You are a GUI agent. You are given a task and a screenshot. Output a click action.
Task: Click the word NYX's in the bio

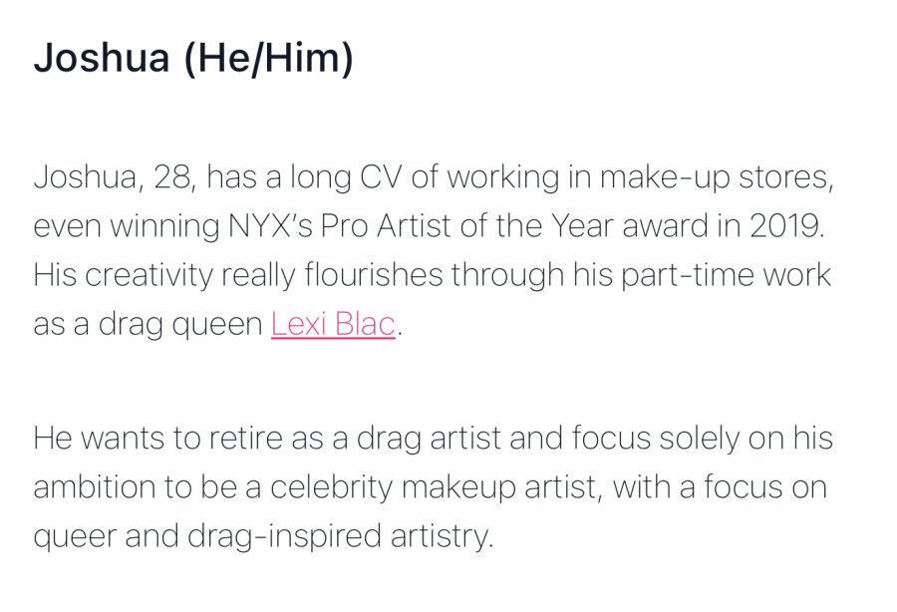coord(270,225)
